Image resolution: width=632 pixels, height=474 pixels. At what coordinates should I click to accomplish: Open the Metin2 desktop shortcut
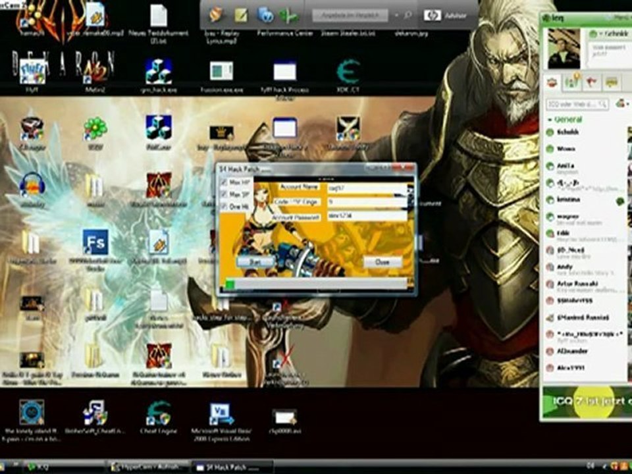pos(94,75)
